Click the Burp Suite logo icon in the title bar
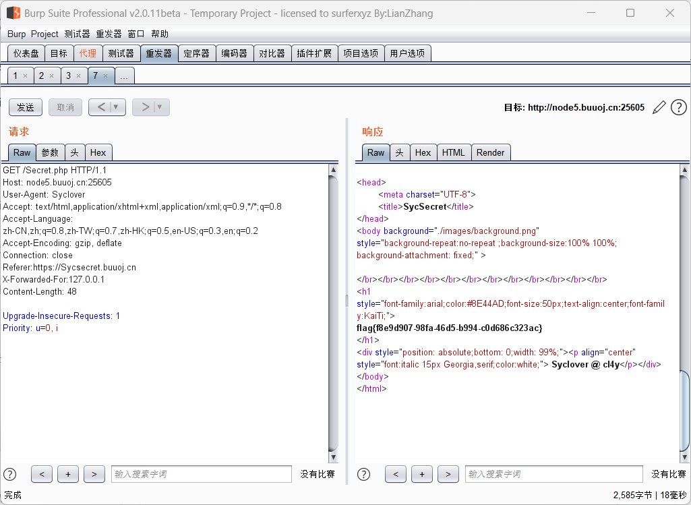 (x=13, y=13)
